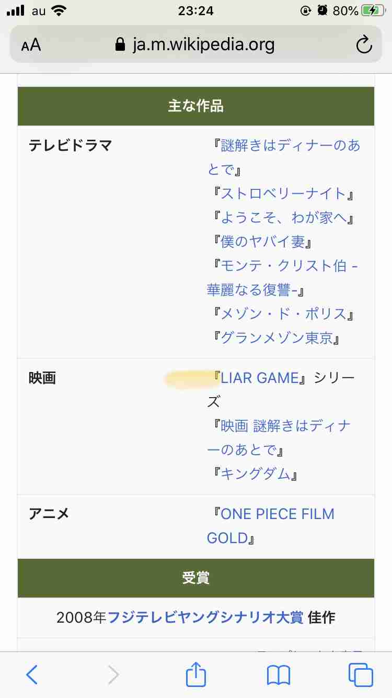Open ようこそ、わが家へ link
392x698 pixels.
(x=283, y=218)
